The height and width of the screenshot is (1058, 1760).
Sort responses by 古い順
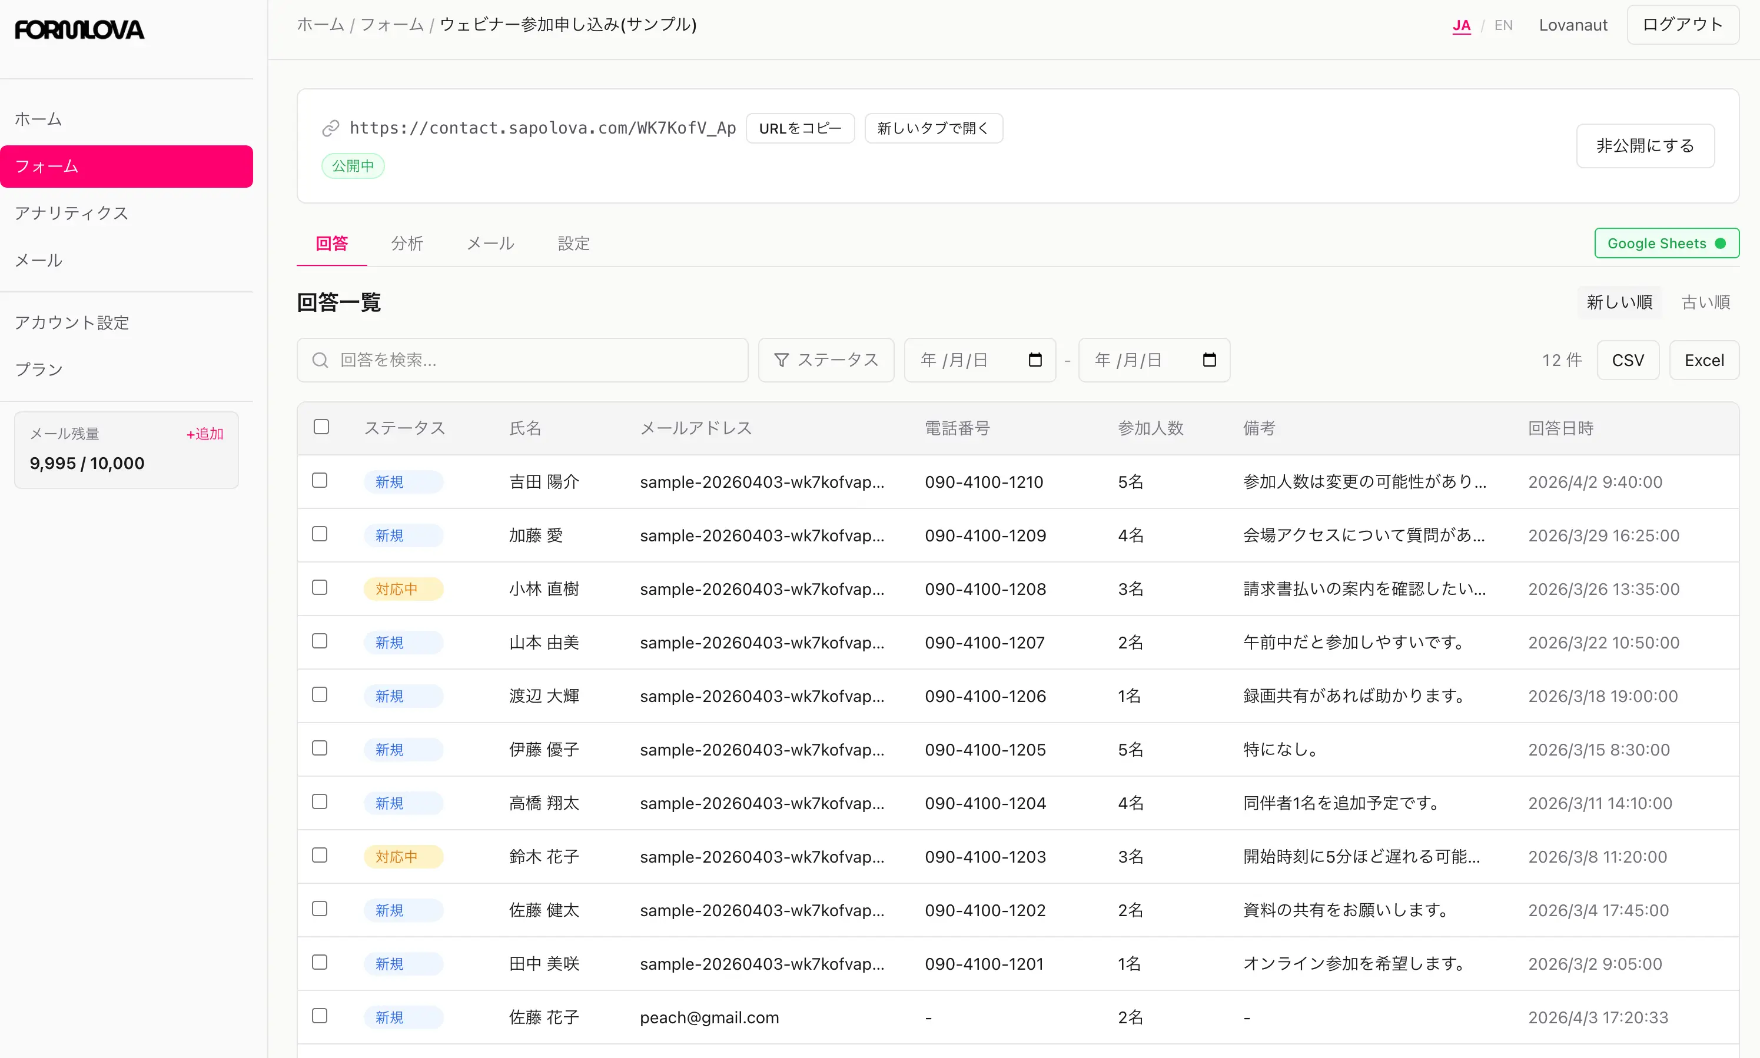[1705, 302]
